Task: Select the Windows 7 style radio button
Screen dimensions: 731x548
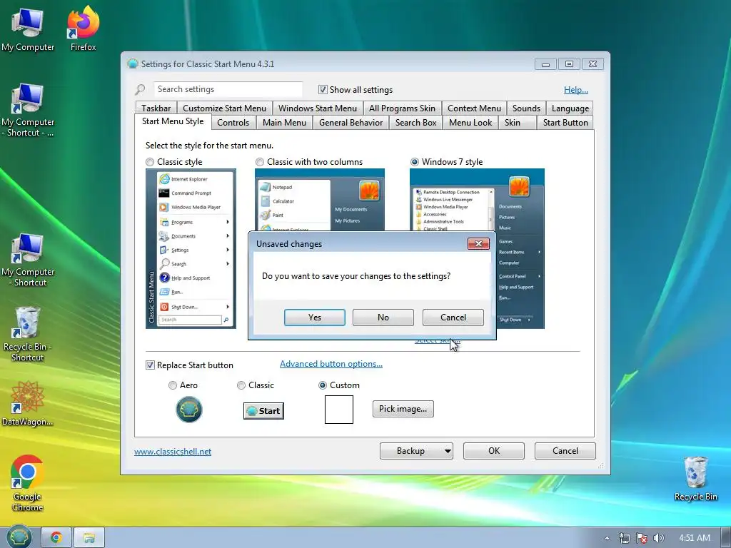Action: (415, 162)
